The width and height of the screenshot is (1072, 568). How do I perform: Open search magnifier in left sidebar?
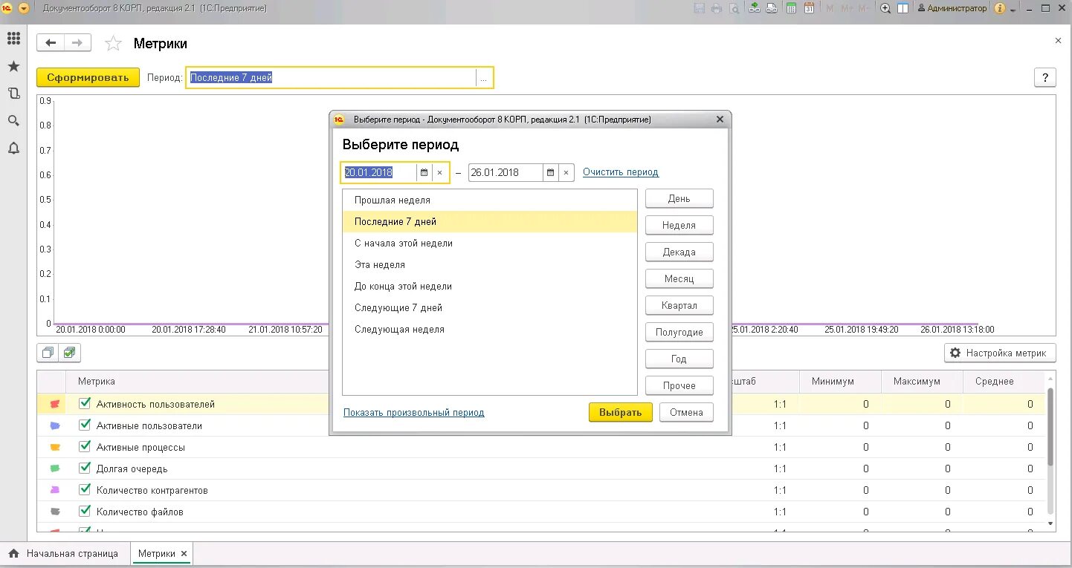point(13,121)
